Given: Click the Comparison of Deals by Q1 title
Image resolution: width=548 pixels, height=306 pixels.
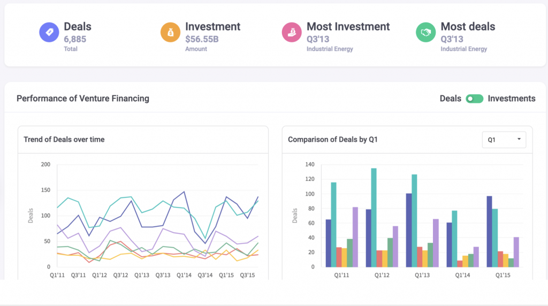Looking at the screenshot, I should click(x=333, y=140).
